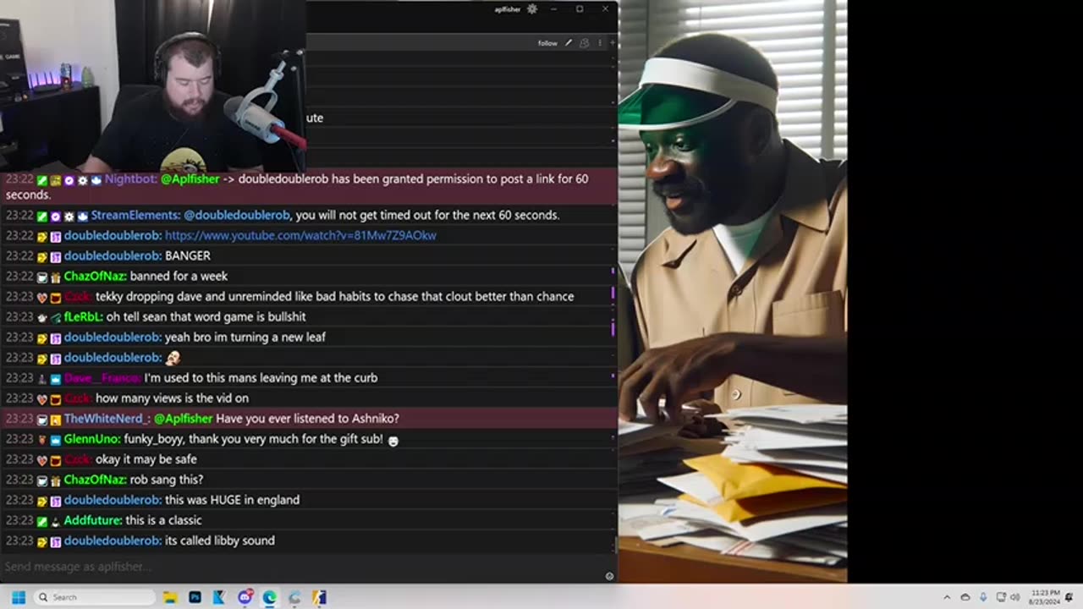Open Microsoft Edge from the taskbar

click(269, 597)
